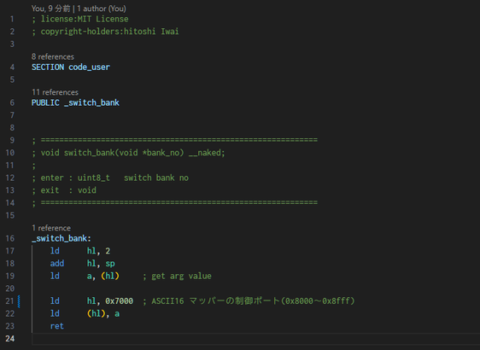Open the '1 reference' CodeLens above _switch_bank
Screen dimensions: 480x350
pyautogui.click(x=51, y=228)
